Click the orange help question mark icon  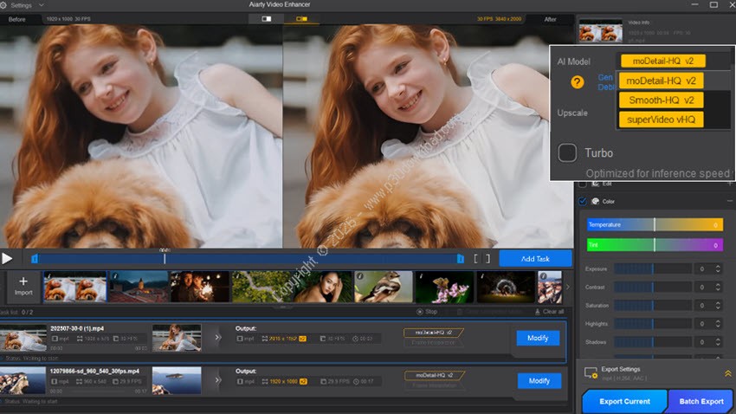(578, 82)
